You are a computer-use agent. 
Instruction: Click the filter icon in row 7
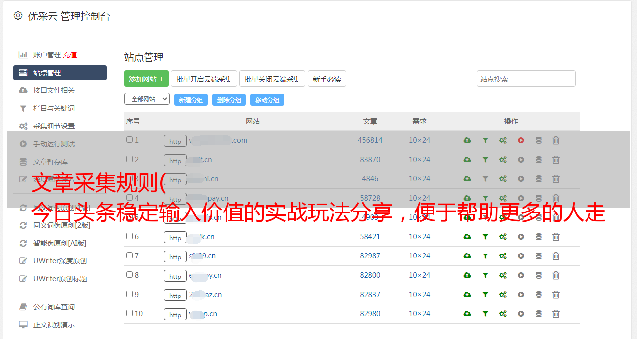(485, 256)
